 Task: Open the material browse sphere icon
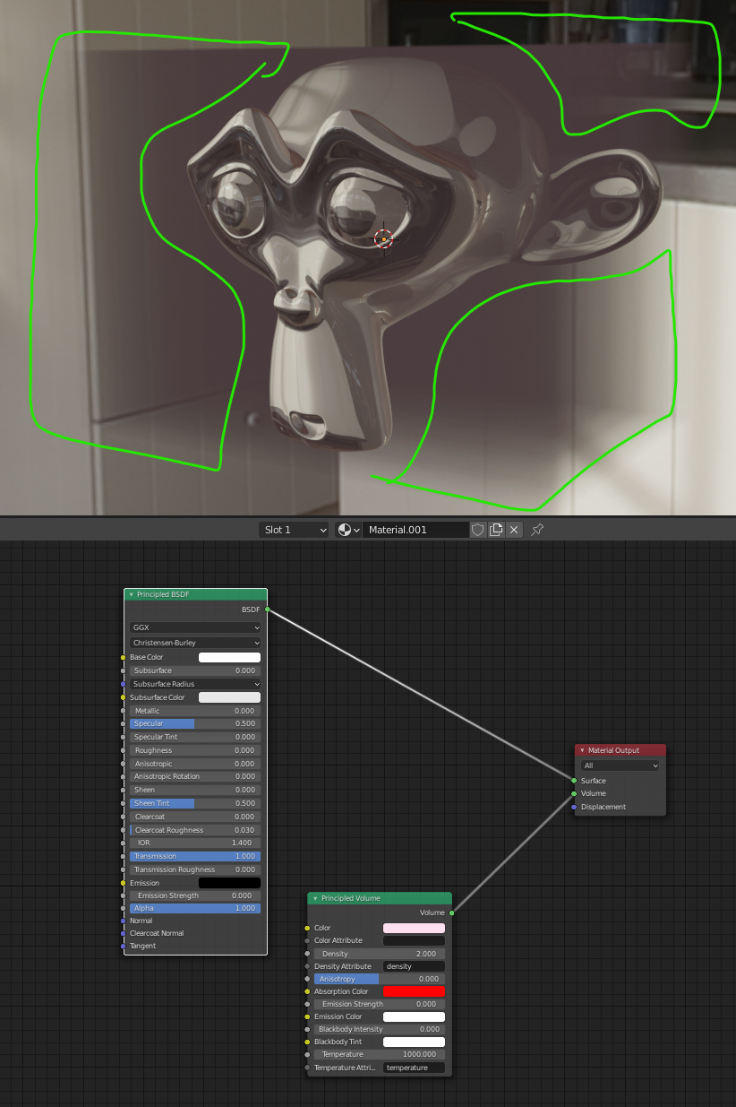(x=348, y=530)
